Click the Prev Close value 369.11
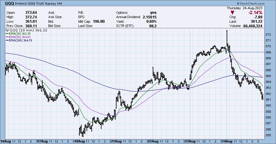 31,26
